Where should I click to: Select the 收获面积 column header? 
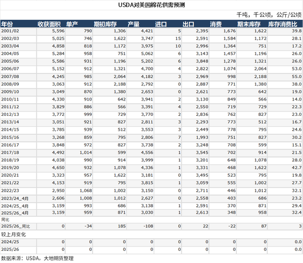(49, 24)
